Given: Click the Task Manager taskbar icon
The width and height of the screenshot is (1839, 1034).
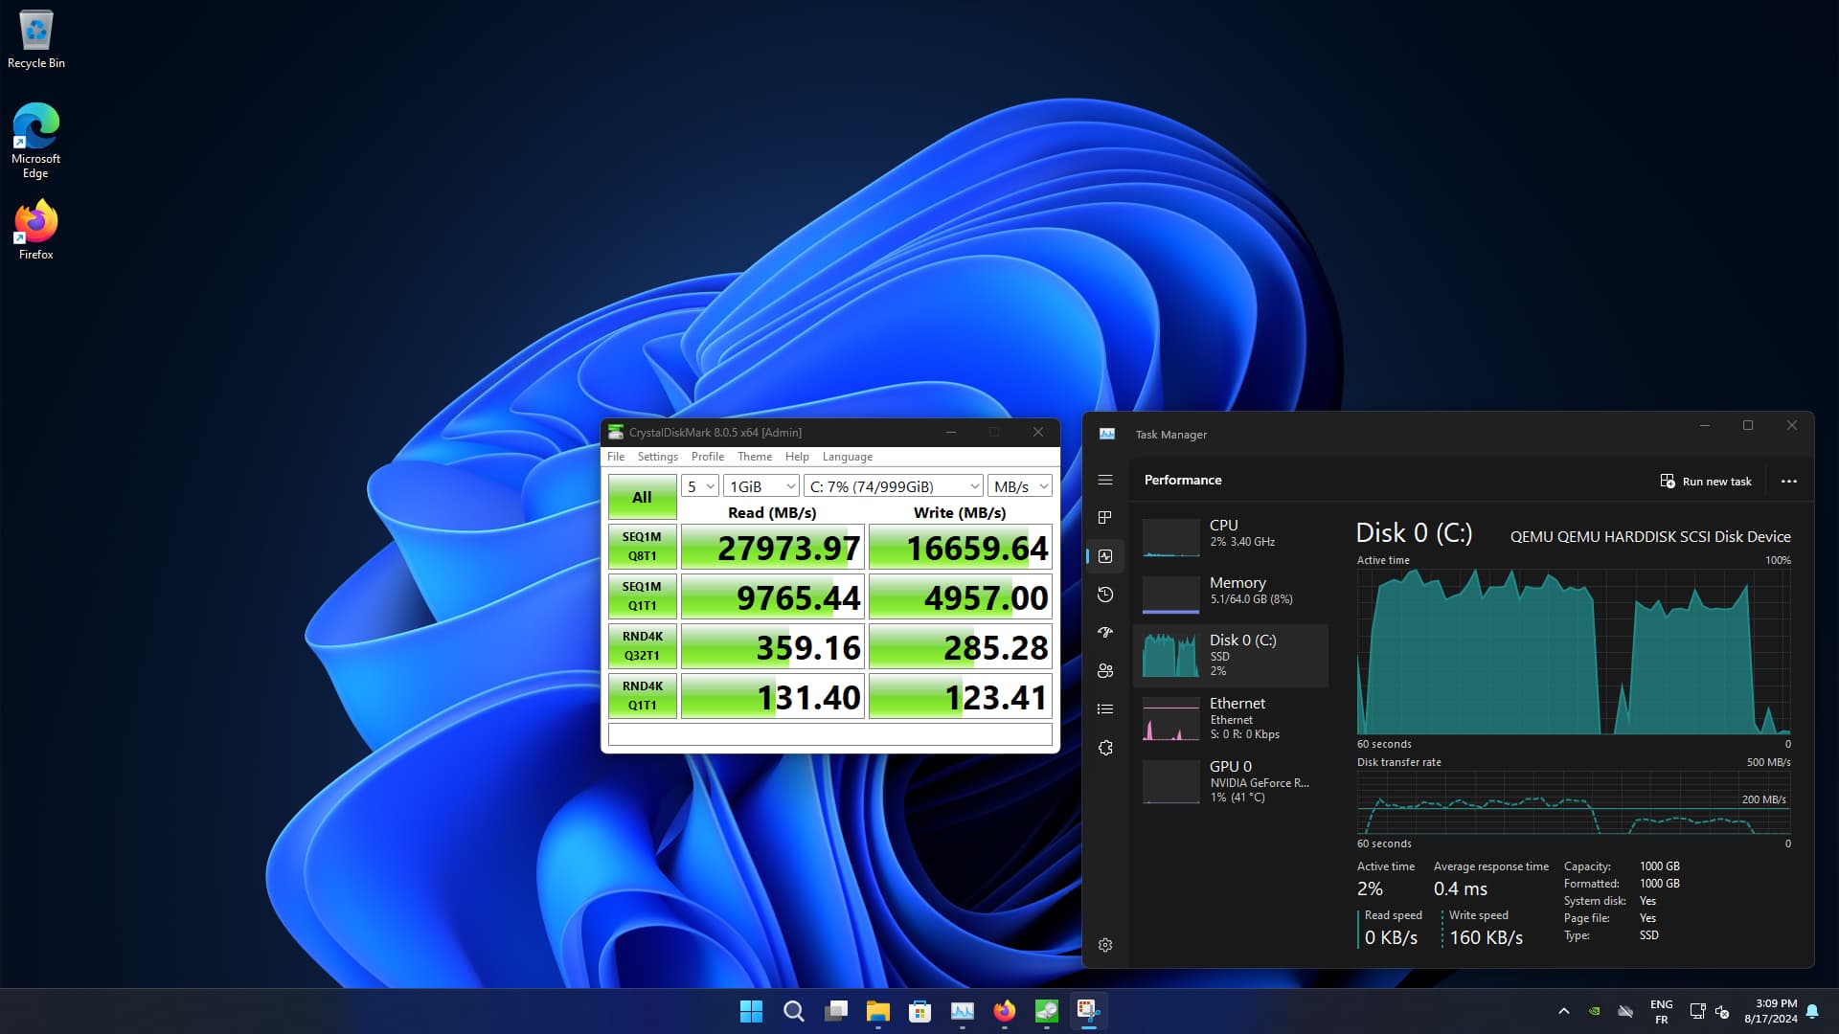Looking at the screenshot, I should (963, 1011).
